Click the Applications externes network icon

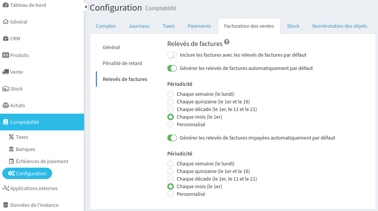[x=6, y=188]
